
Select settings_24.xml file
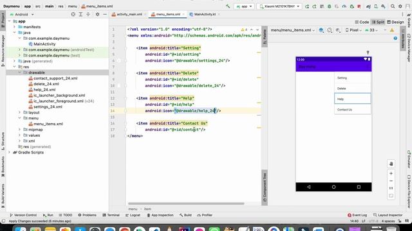[x=45, y=107]
